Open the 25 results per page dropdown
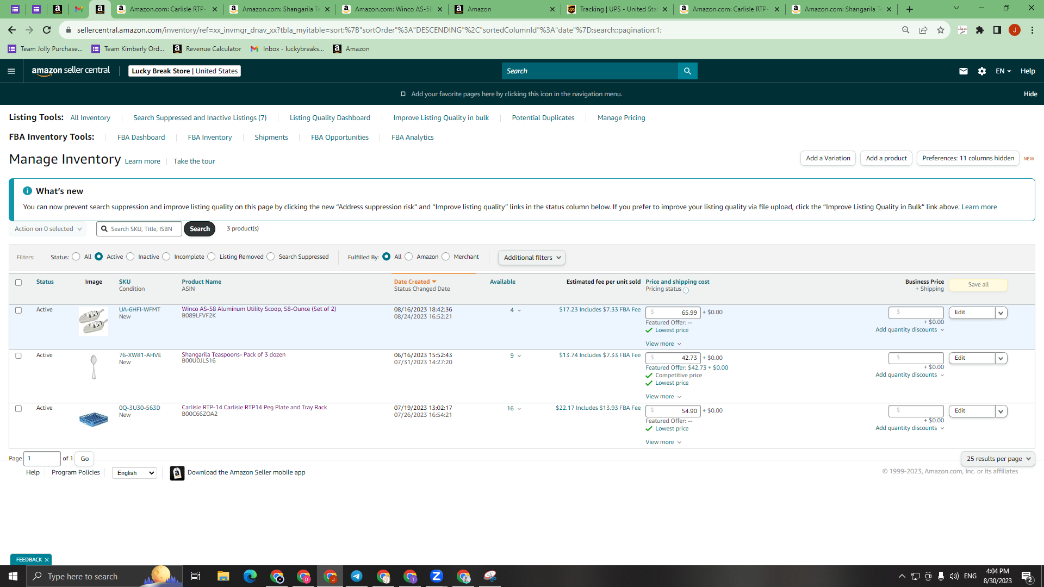 (x=998, y=459)
